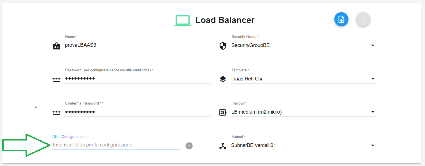The height and width of the screenshot is (166, 425).
Task: Add alias with the grey plus icon
Action: pyautogui.click(x=189, y=146)
